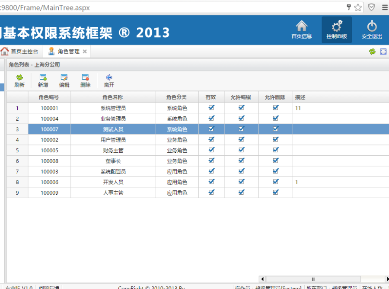This screenshot has height=289, width=389.
Task: Click the 刷新 refresh toolbar icon
Action: 19,77
